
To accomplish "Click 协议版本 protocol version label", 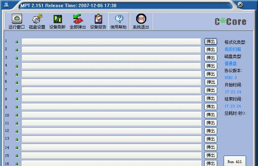I will (x=233, y=71).
